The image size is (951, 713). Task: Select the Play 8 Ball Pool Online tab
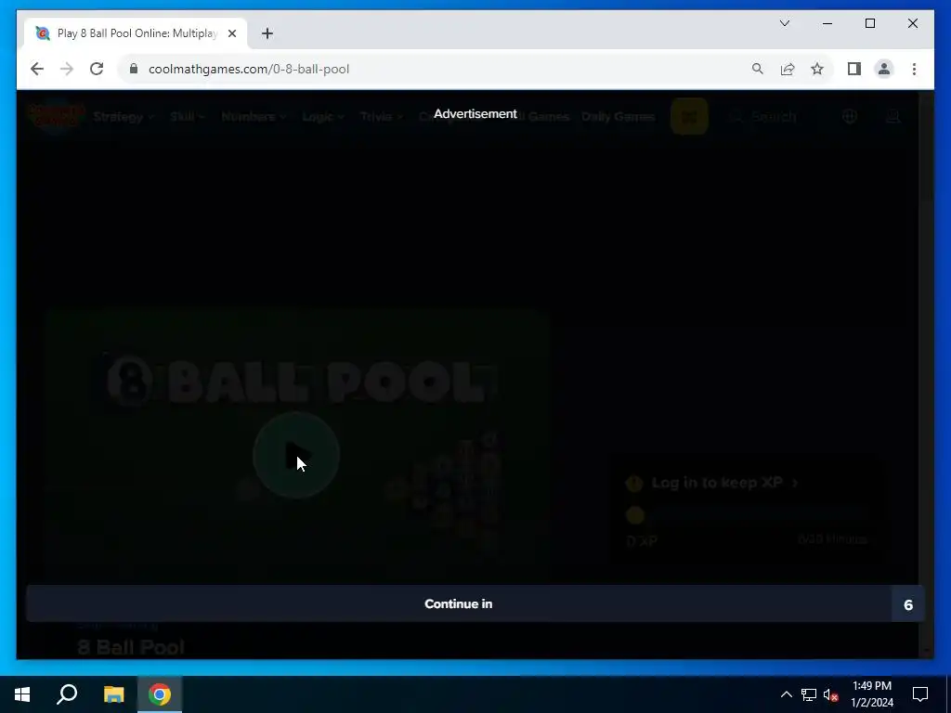[x=136, y=33]
